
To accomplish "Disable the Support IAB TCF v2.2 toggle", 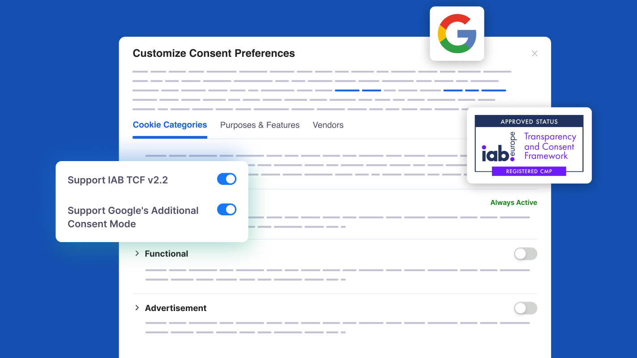I will coord(227,179).
